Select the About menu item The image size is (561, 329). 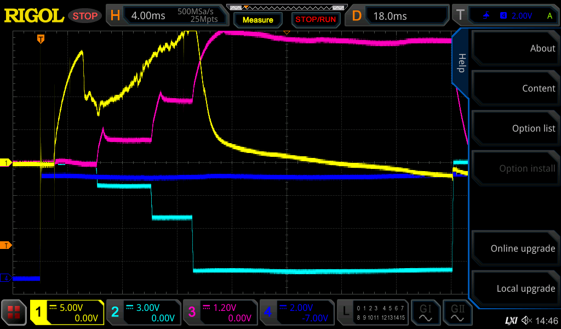pos(515,48)
